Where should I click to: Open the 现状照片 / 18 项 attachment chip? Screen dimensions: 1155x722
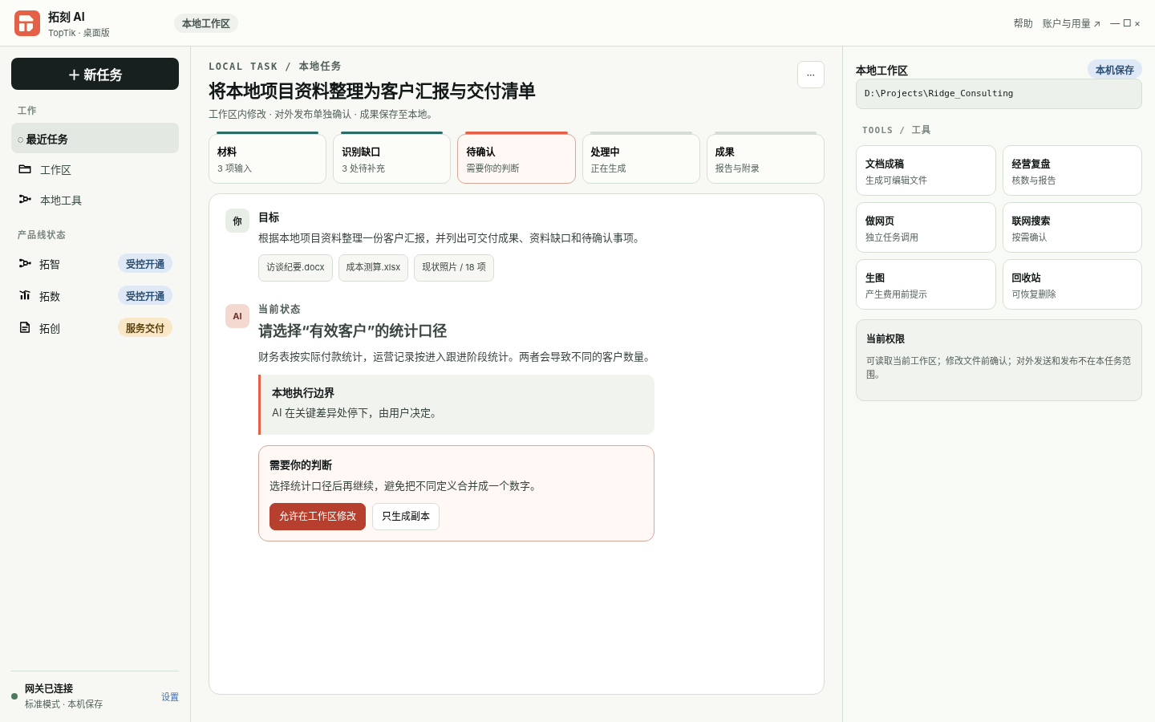pyautogui.click(x=454, y=268)
